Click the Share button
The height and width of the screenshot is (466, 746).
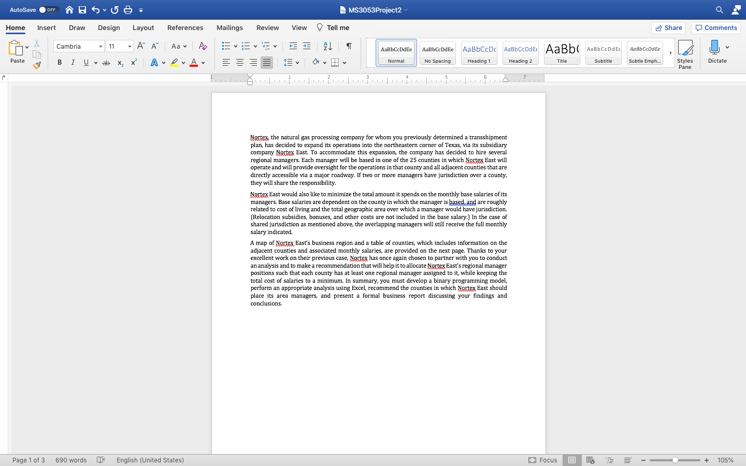668,28
